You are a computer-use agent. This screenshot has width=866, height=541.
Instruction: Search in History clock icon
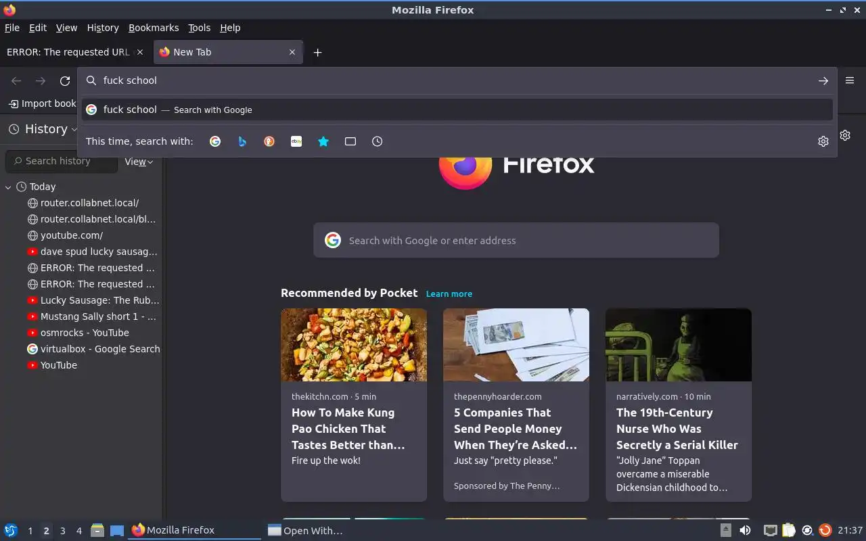[x=378, y=141]
